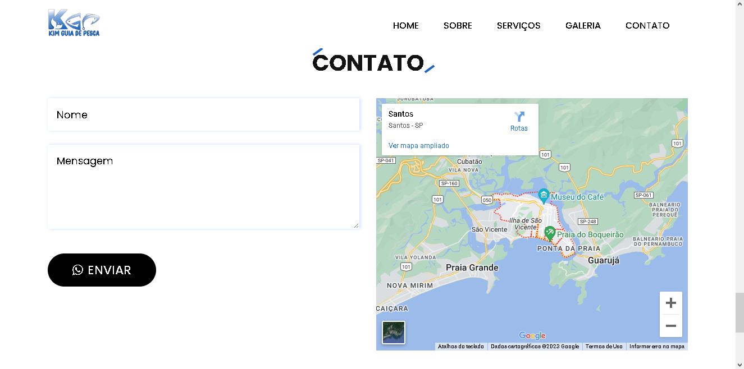Navigate to GALERIA
The width and height of the screenshot is (744, 369).
583,25
